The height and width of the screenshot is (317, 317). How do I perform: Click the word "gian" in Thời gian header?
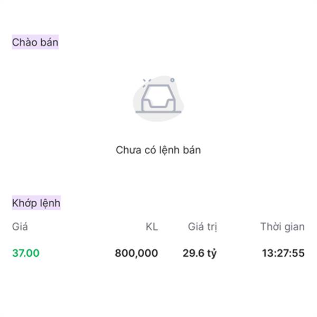(294, 227)
